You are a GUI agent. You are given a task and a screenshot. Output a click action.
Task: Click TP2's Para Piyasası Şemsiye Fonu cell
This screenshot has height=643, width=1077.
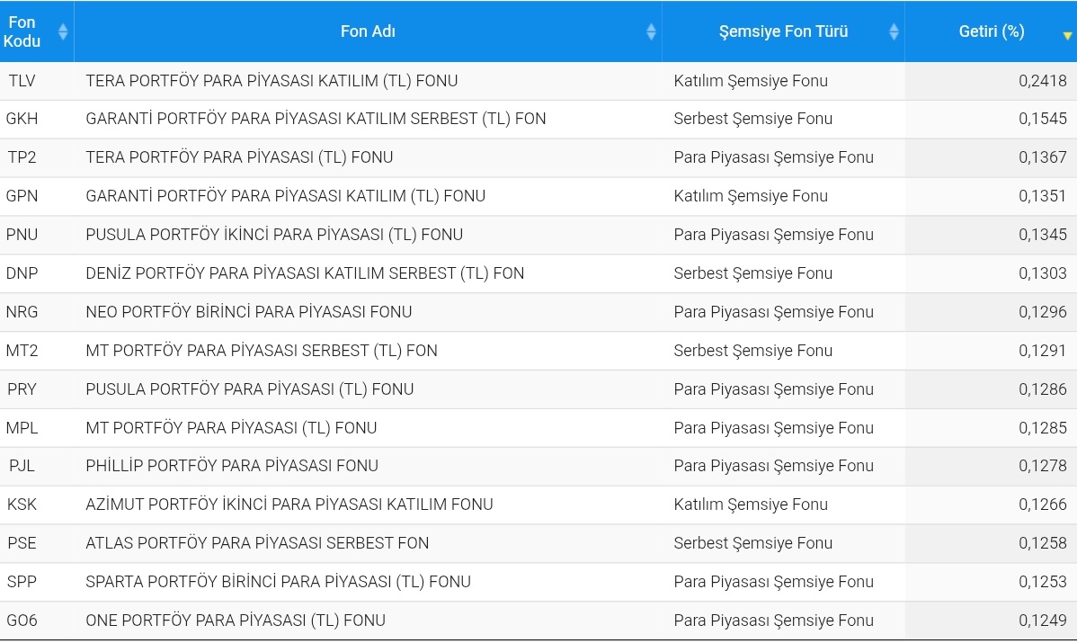pyautogui.click(x=773, y=157)
